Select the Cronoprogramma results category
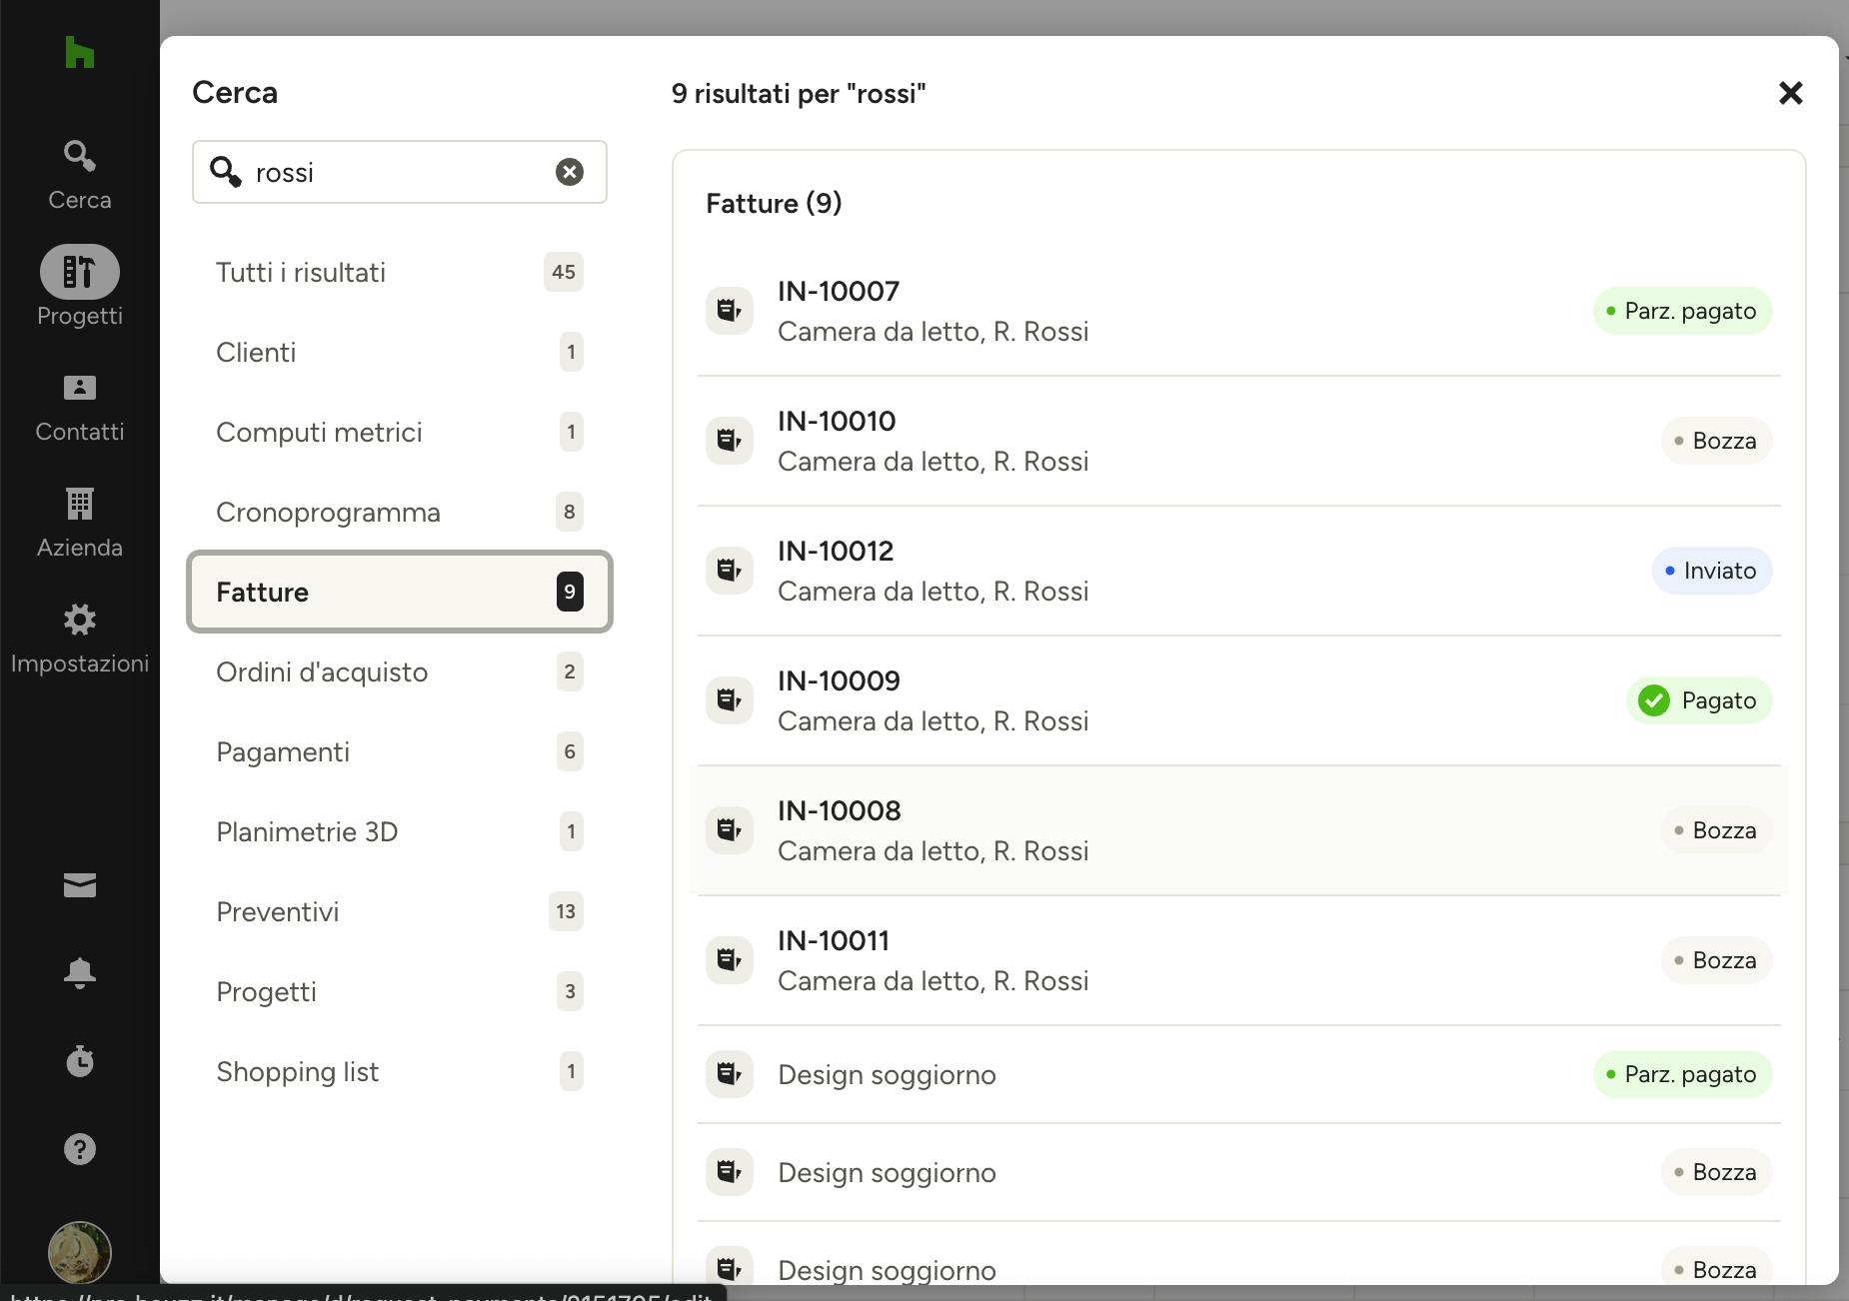 [400, 512]
